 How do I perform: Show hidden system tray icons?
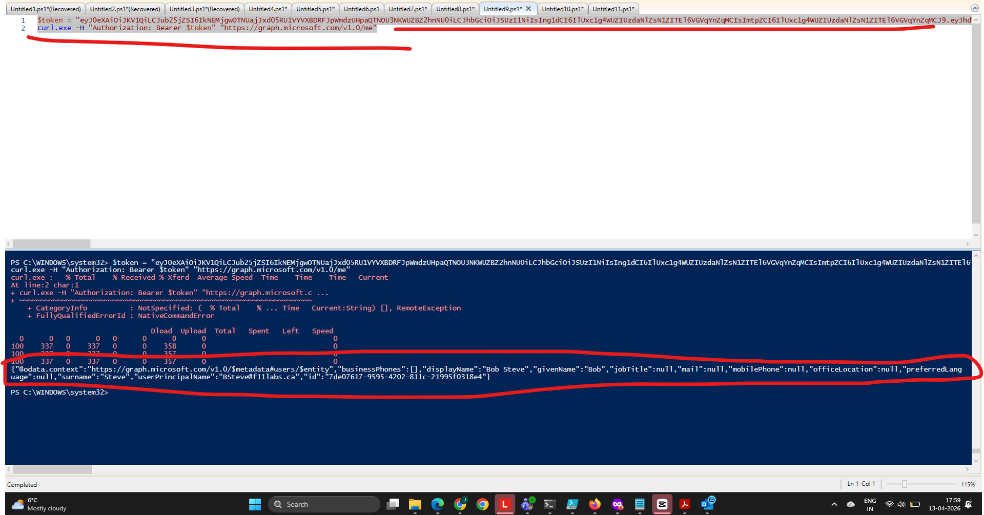[x=834, y=505]
